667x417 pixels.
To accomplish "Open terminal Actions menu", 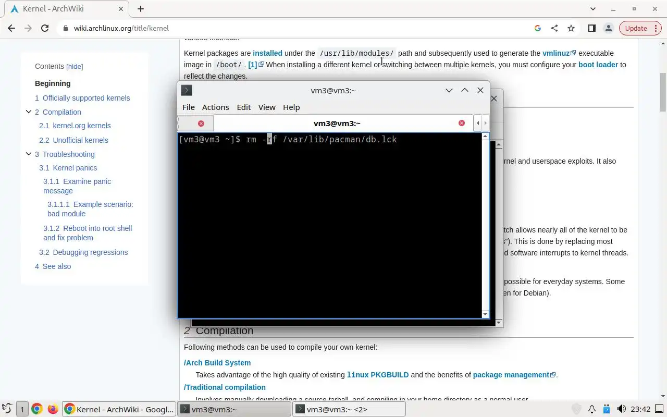I will [x=215, y=107].
